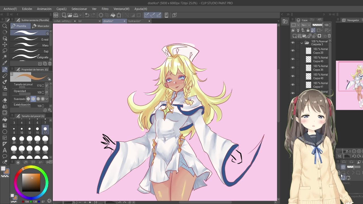
Task: Open the layer blending mode dropdown
Action: [305, 25]
